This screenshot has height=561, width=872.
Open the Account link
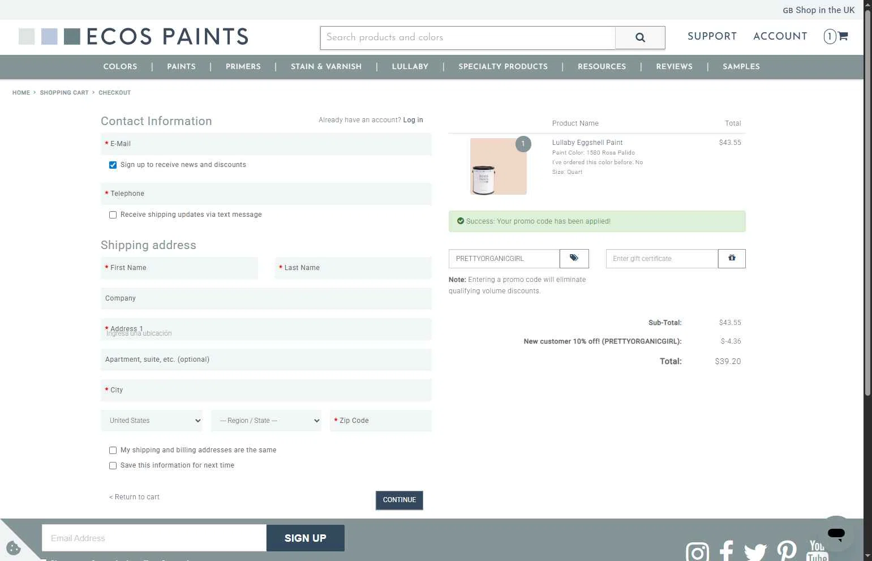(x=780, y=36)
